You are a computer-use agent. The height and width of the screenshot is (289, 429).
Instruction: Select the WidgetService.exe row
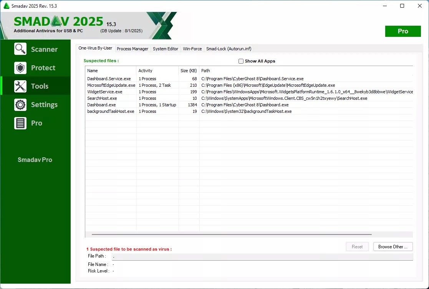(x=249, y=92)
